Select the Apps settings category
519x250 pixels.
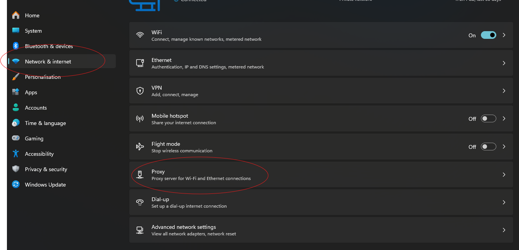pyautogui.click(x=31, y=92)
